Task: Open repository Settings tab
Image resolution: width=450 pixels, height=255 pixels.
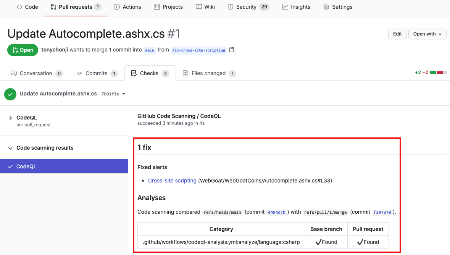Action: tap(338, 7)
